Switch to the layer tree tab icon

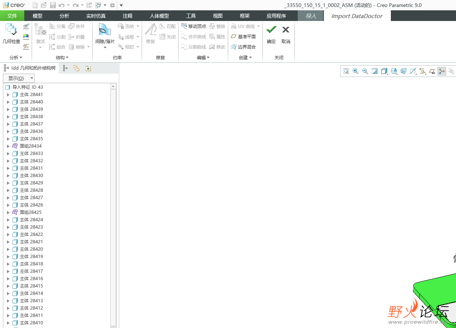click(x=76, y=68)
